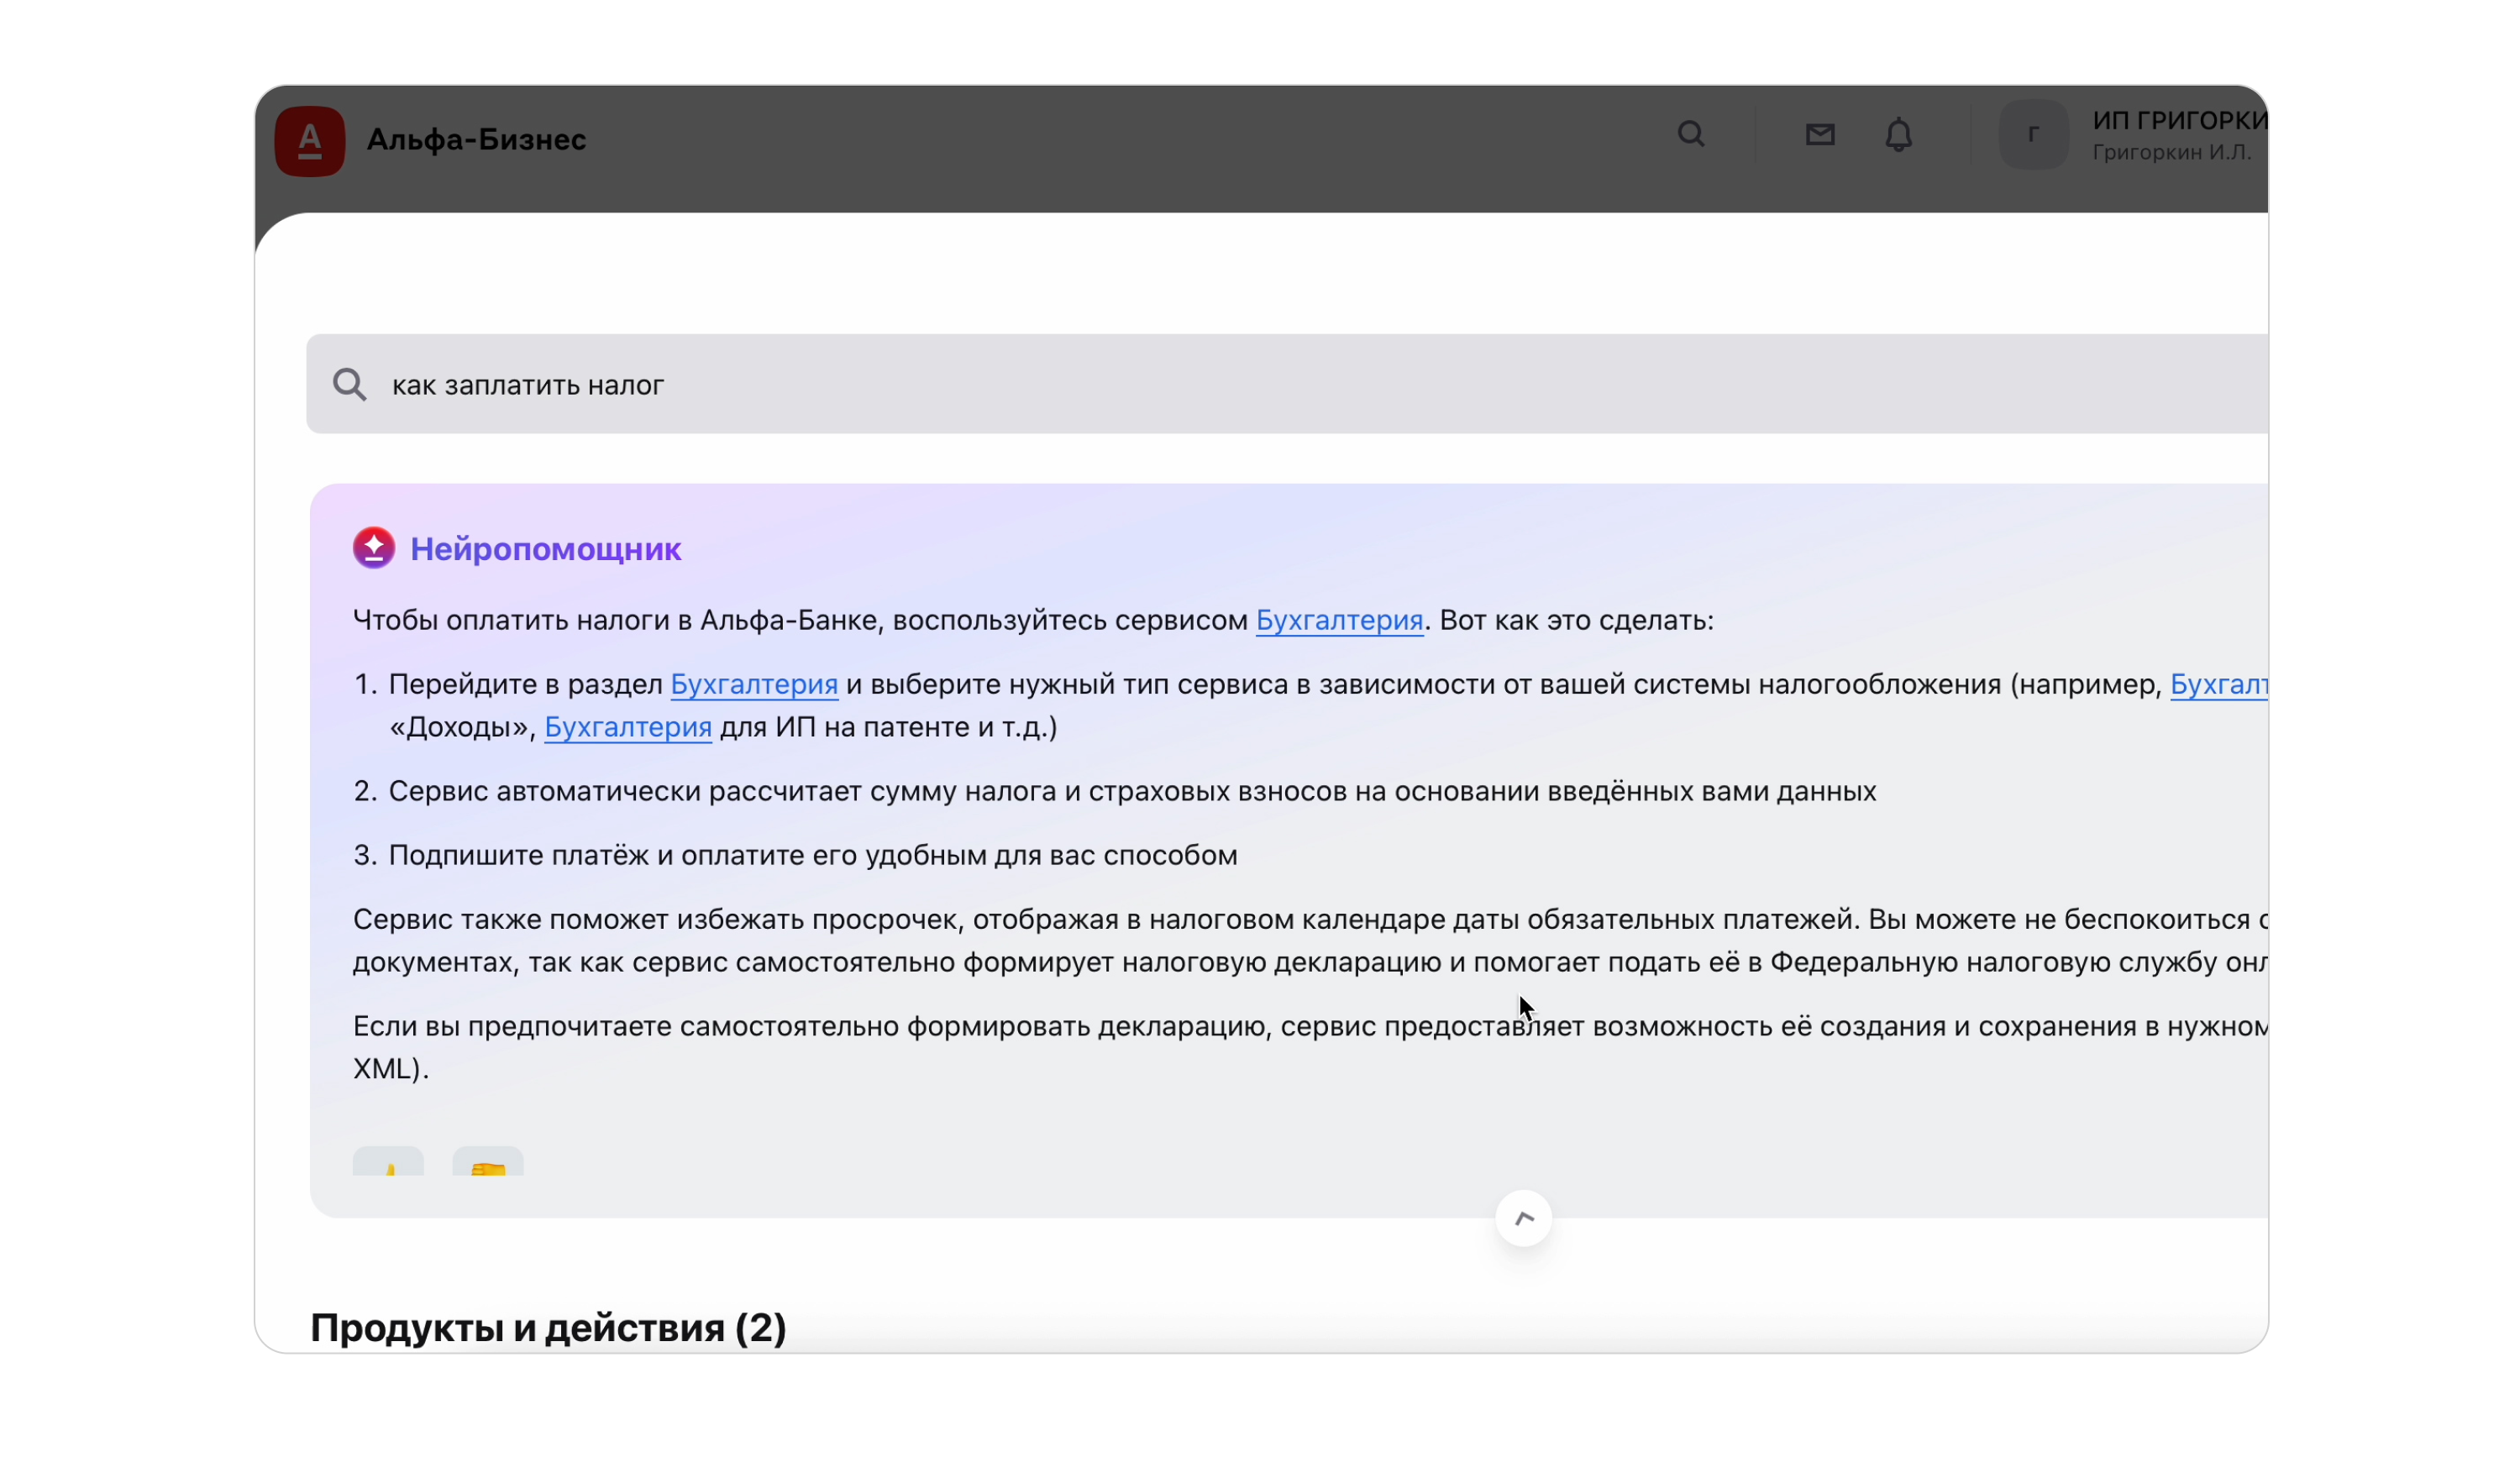Click the red Alfa-Bank logo icon
The height and width of the screenshot is (1478, 2520).
click(x=310, y=141)
